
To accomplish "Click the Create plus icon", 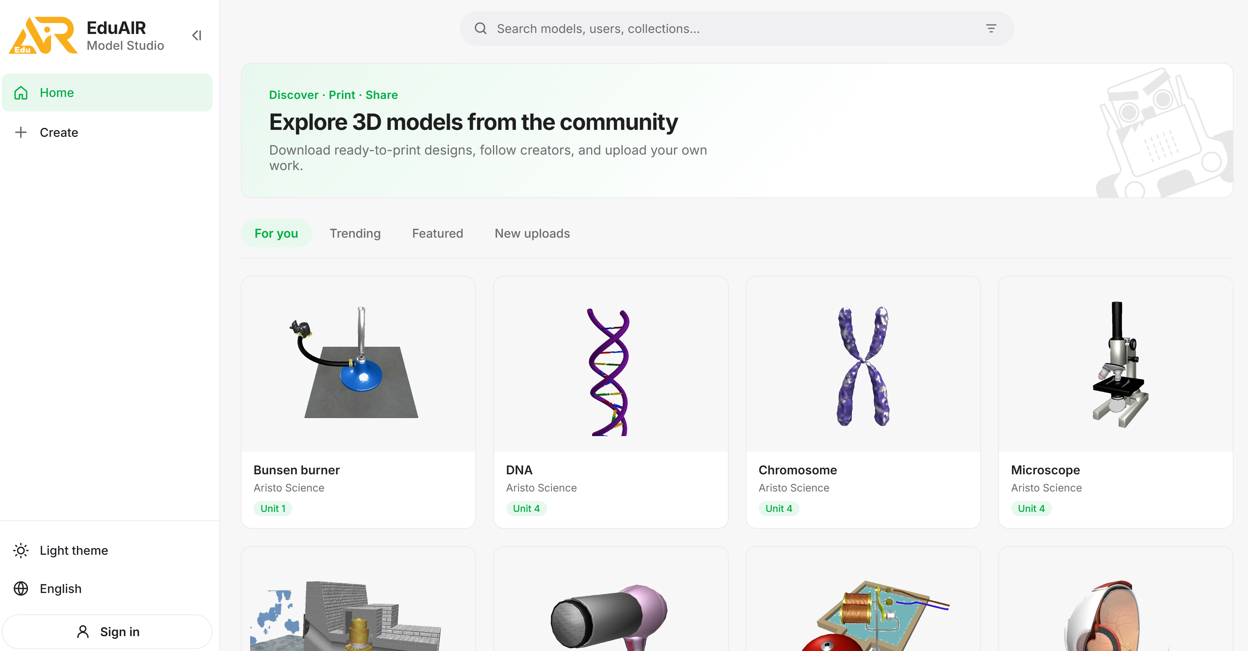I will [21, 132].
